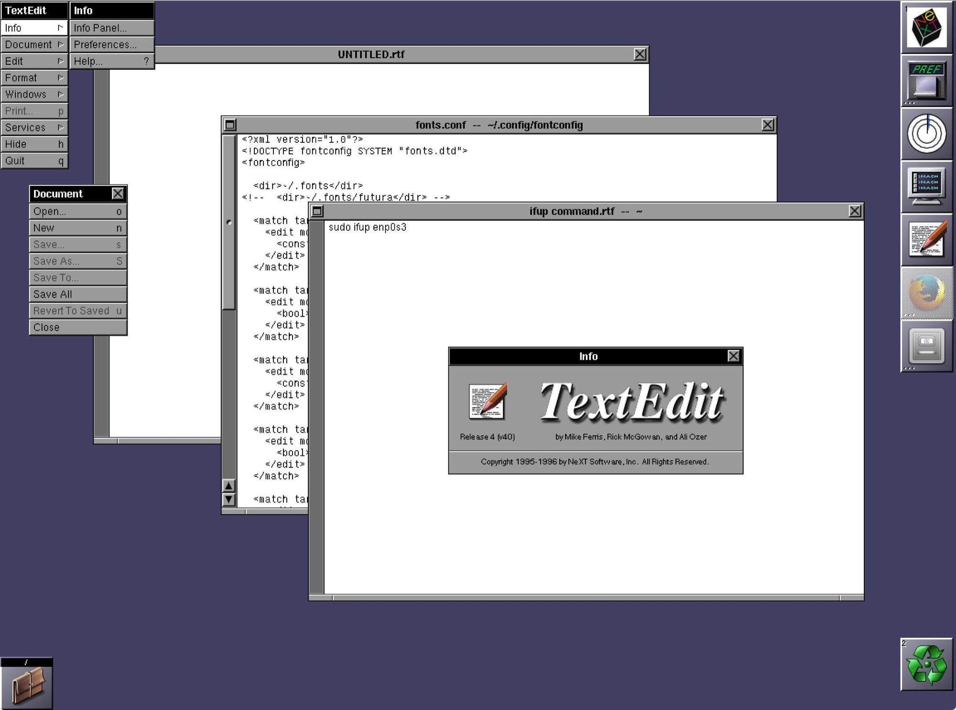Click 'Release 4 (v40)' text in Info

click(487, 437)
